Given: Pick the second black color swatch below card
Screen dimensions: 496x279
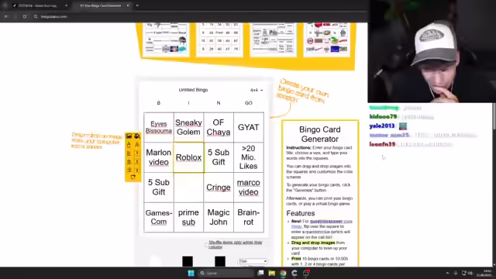Looking at the screenshot, I should pyautogui.click(x=220, y=261).
